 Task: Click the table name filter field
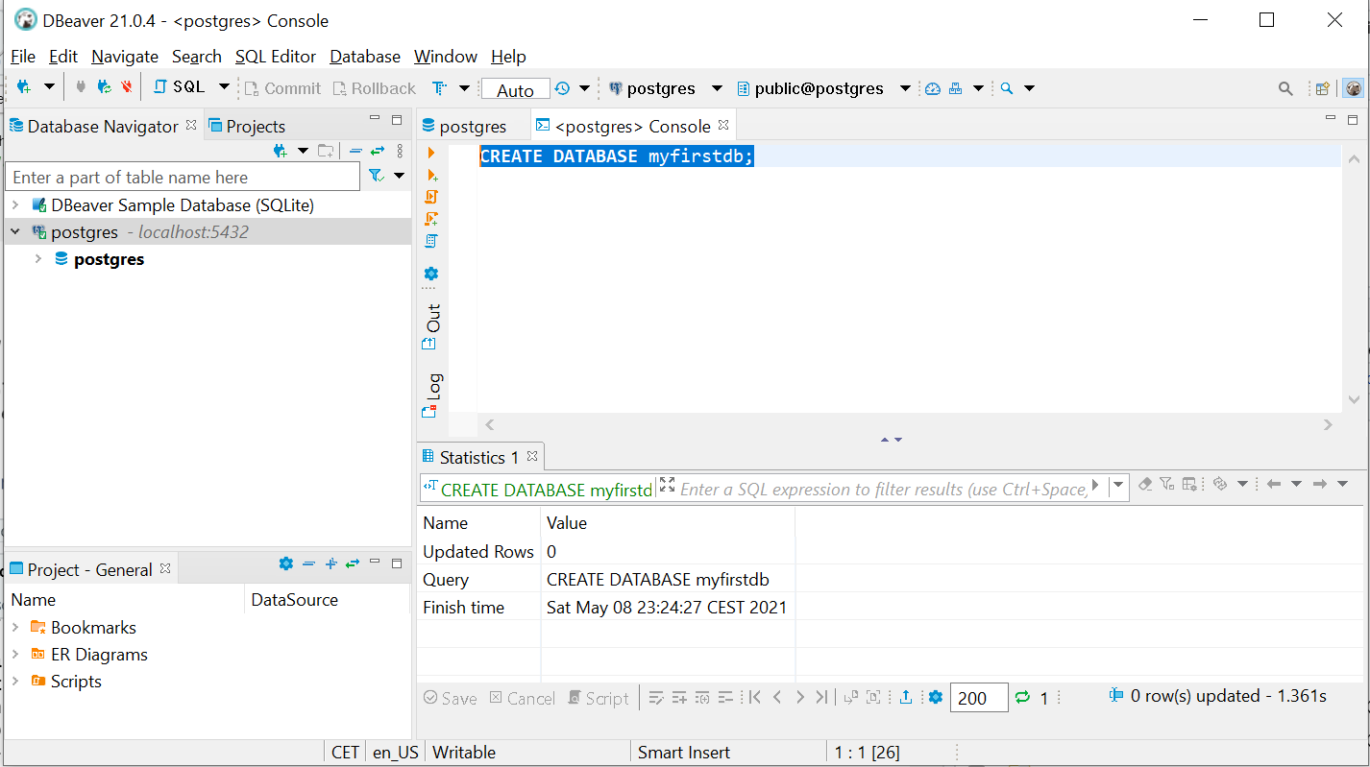click(x=183, y=177)
